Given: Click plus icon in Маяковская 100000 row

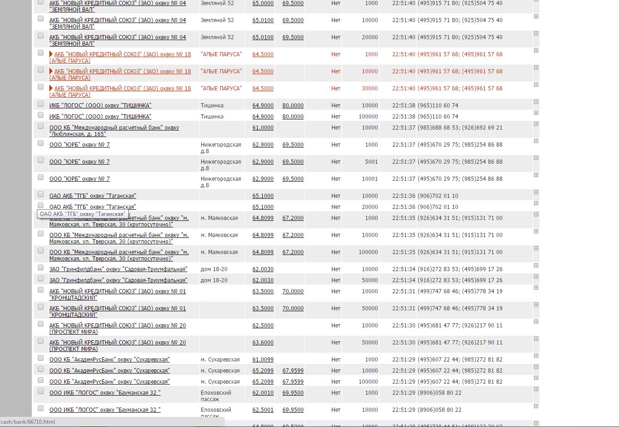Looking at the screenshot, I should pos(536,249).
